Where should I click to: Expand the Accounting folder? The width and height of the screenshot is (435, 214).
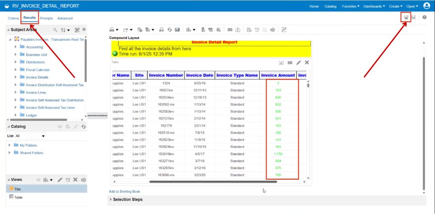16,47
